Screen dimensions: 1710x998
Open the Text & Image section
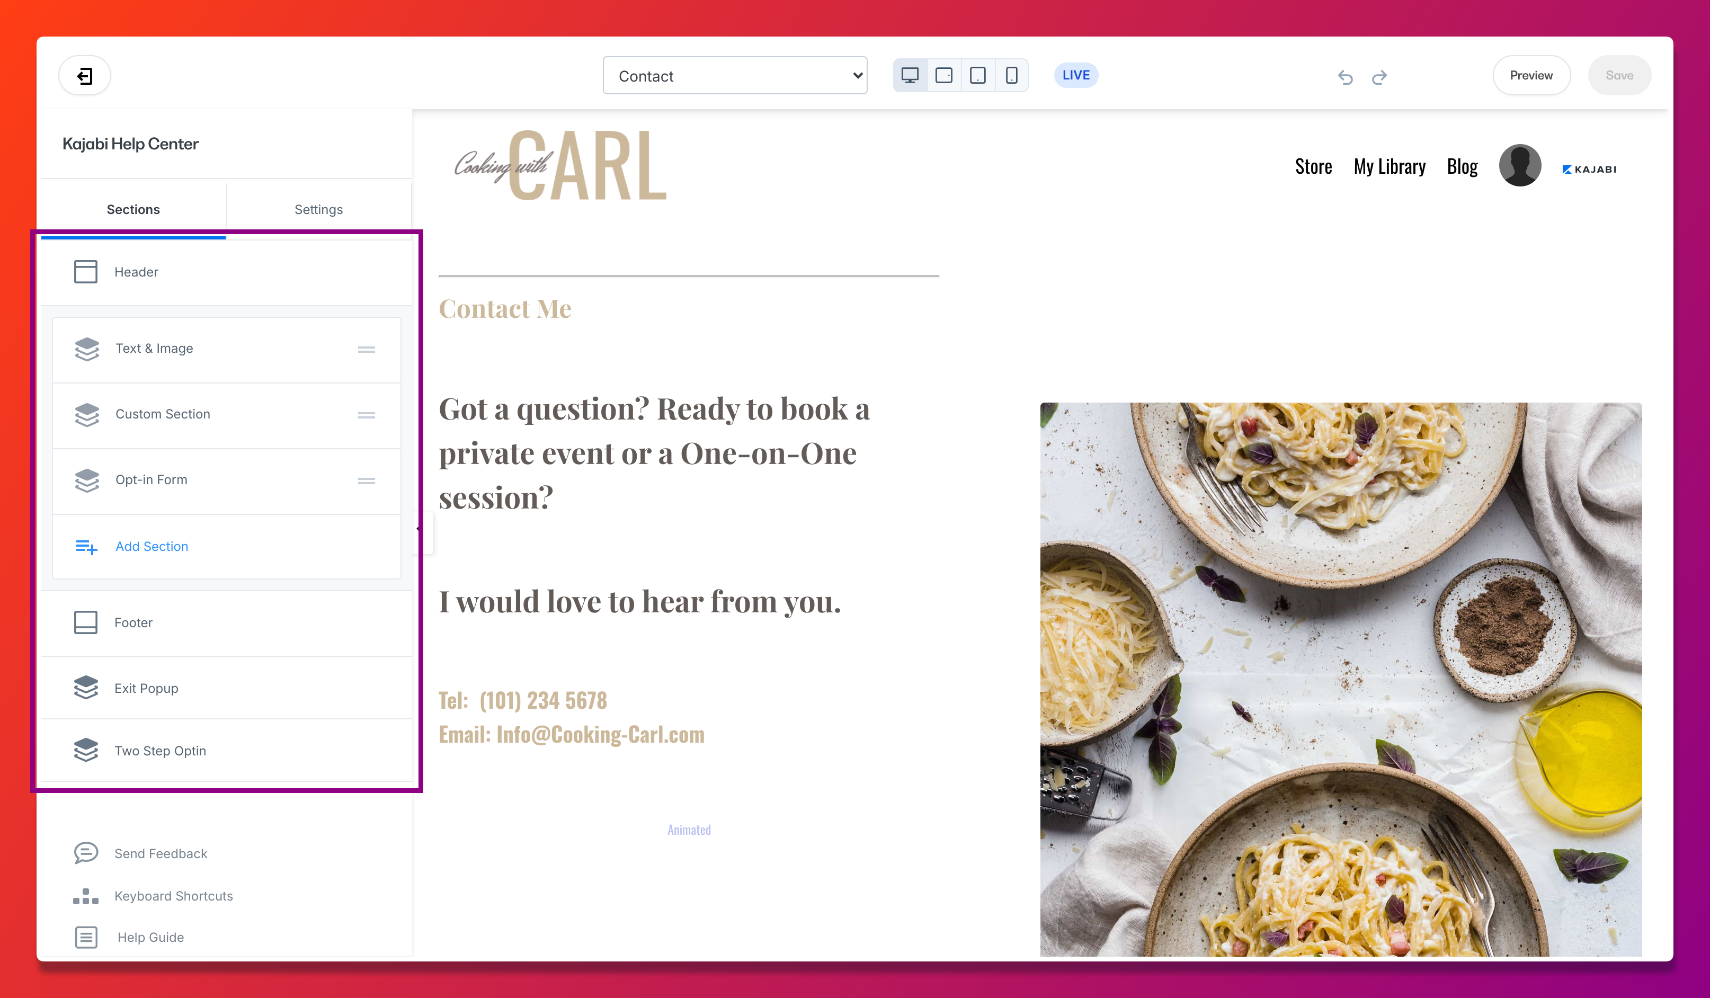click(227, 349)
